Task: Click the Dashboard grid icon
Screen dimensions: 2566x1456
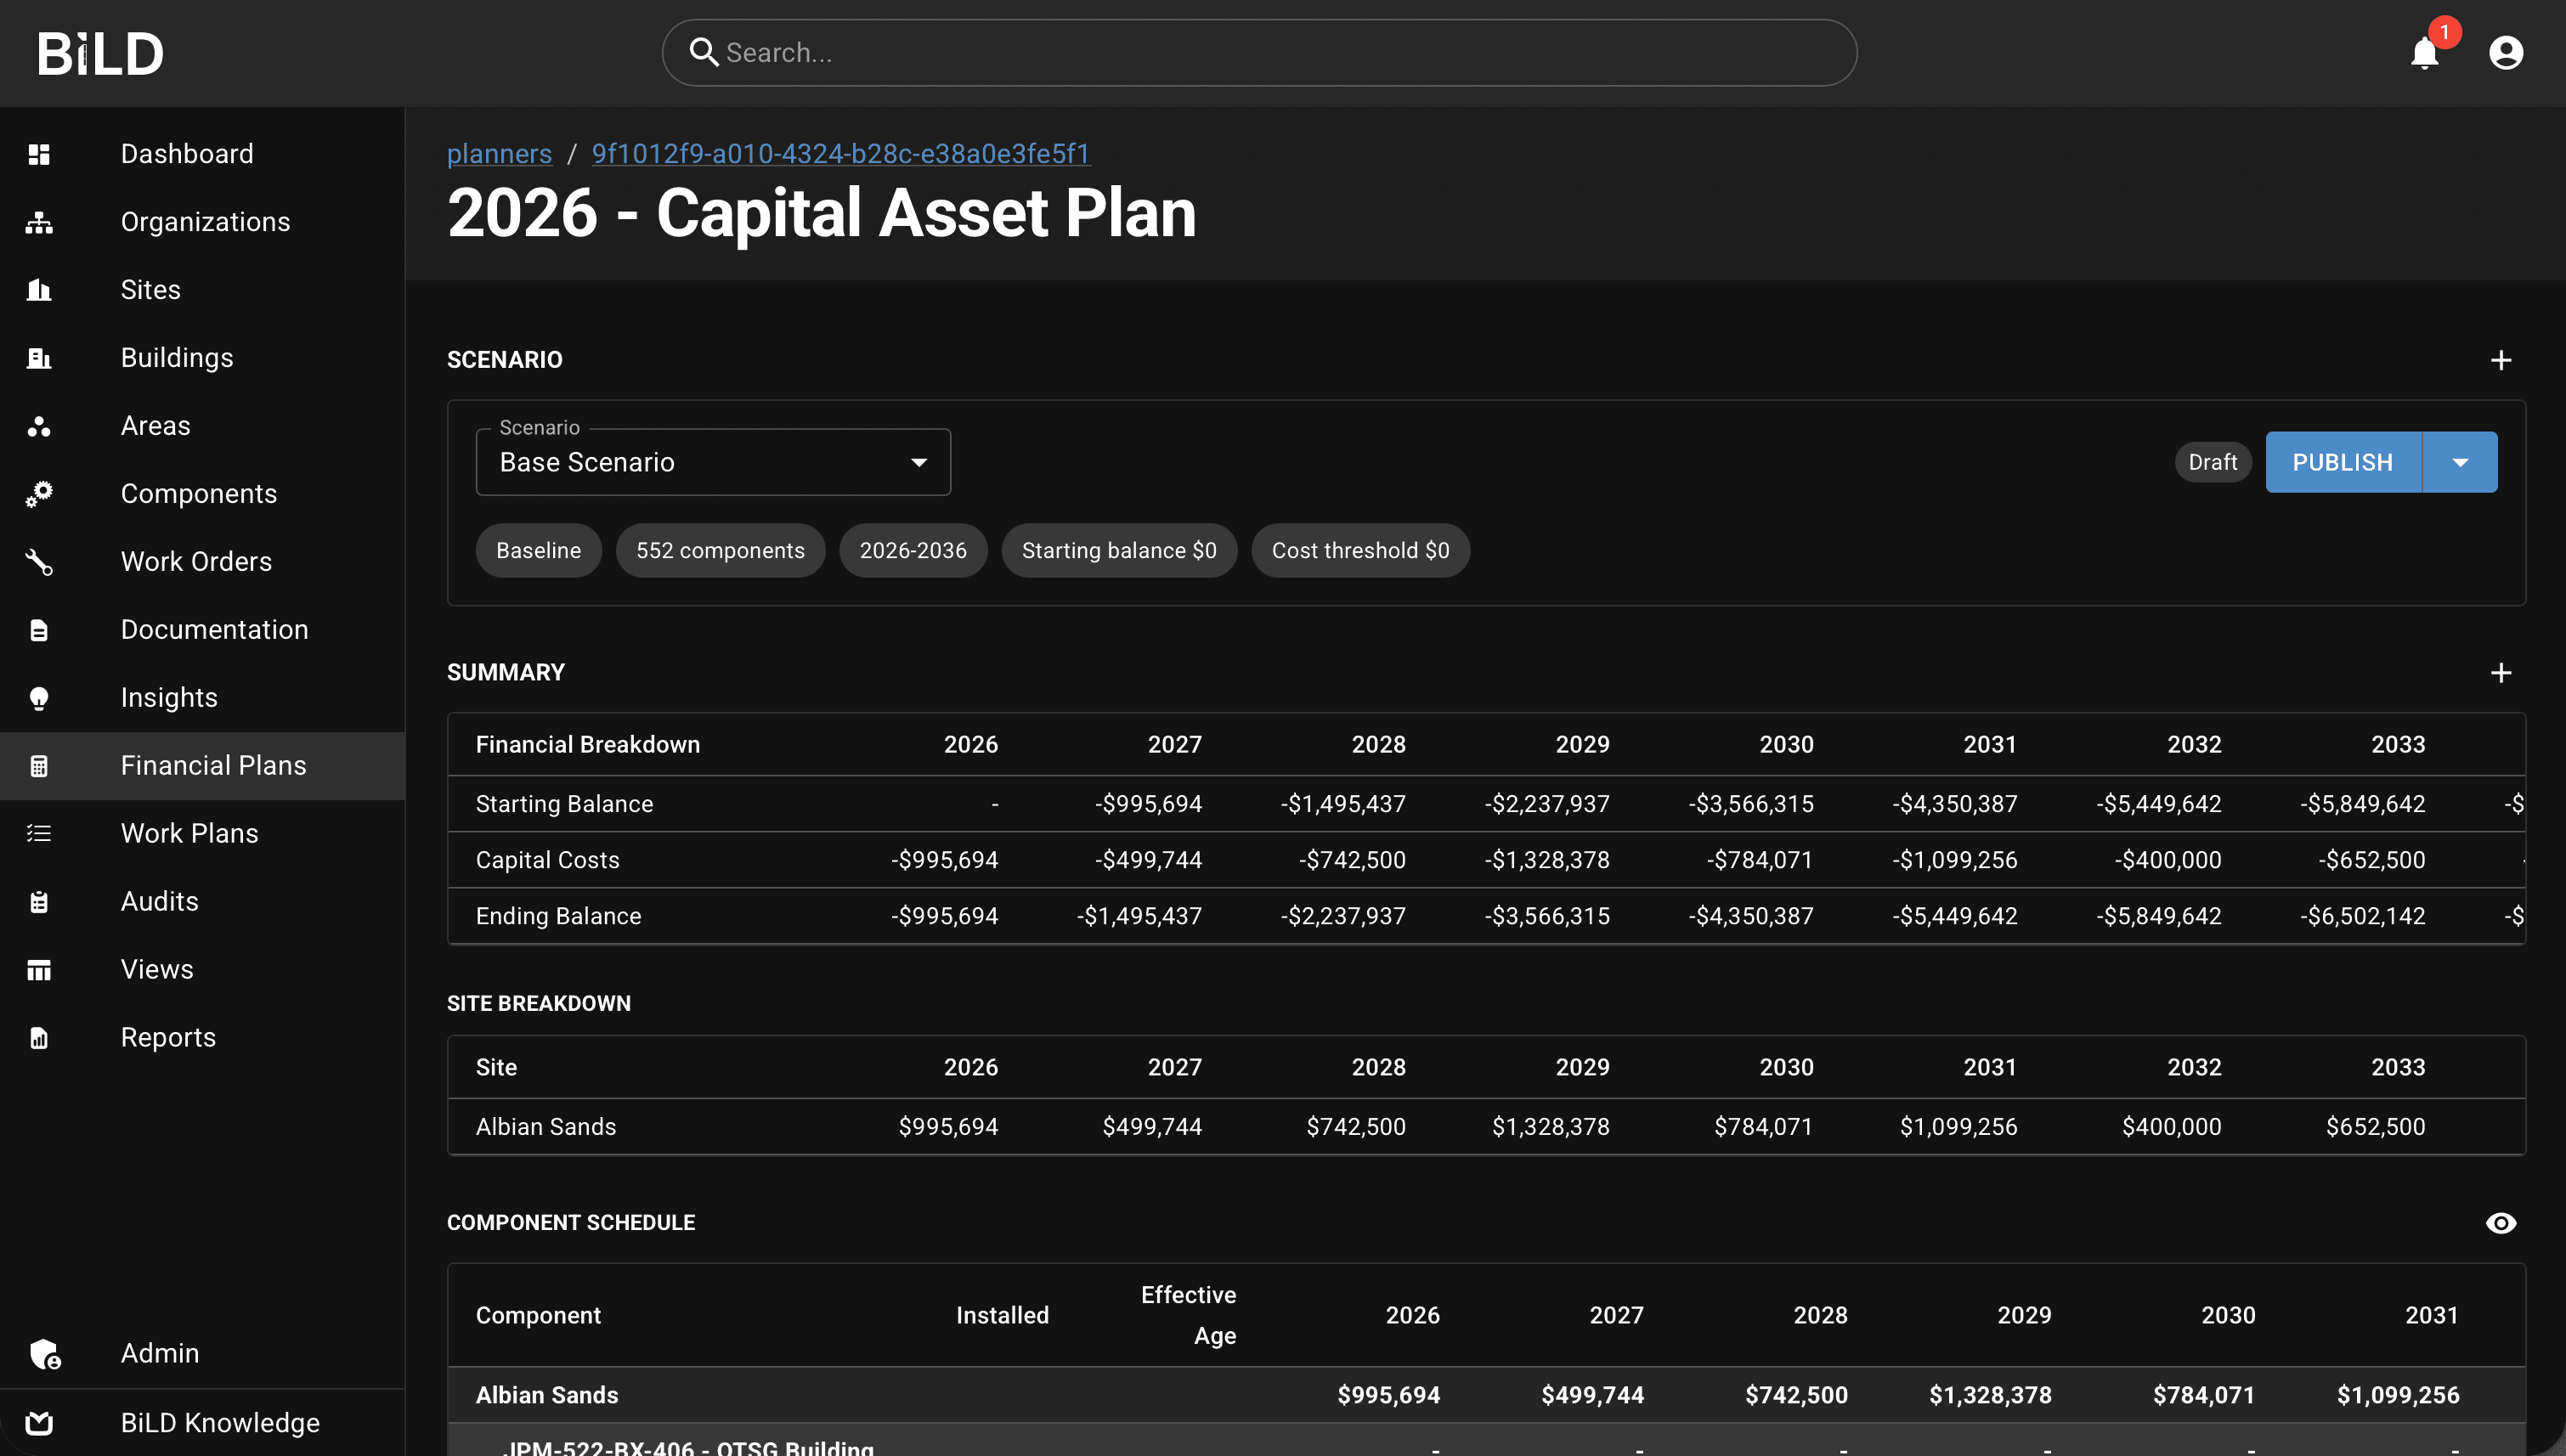Action: click(39, 154)
